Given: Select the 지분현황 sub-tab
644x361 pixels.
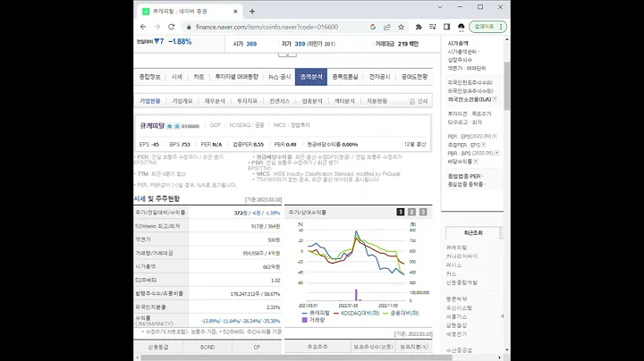Looking at the screenshot, I should click(x=377, y=101).
